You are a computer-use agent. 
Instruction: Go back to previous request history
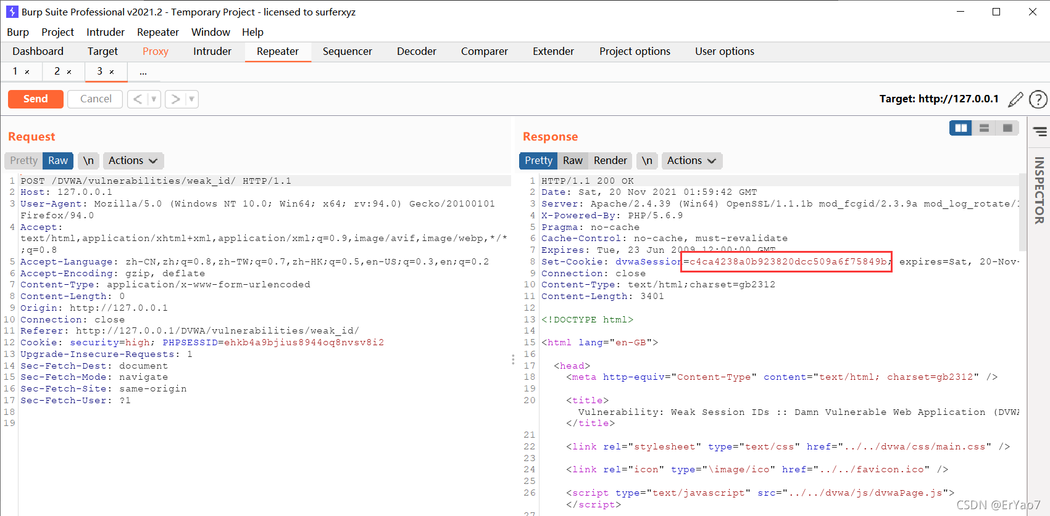coord(138,99)
